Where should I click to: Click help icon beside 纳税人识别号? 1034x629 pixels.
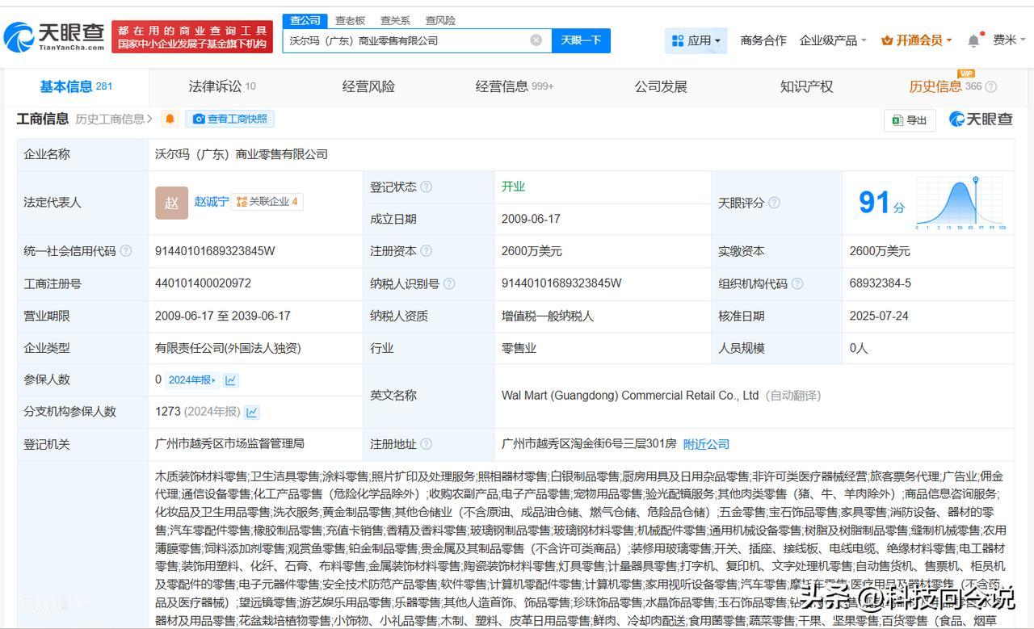click(449, 283)
